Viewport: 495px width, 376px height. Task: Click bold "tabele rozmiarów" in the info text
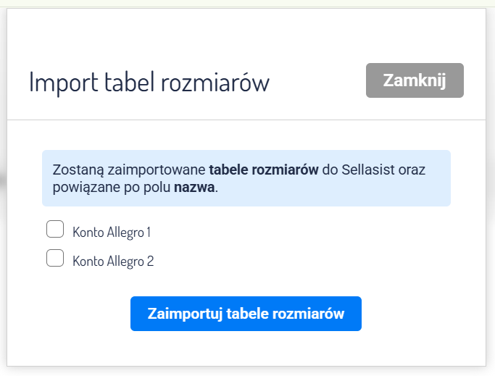point(264,170)
